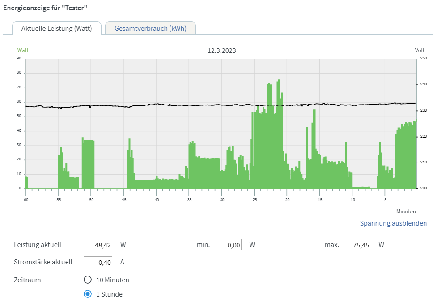Click the 50 label on Watt axis
Image resolution: width=433 pixels, height=301 pixels.
(19, 116)
